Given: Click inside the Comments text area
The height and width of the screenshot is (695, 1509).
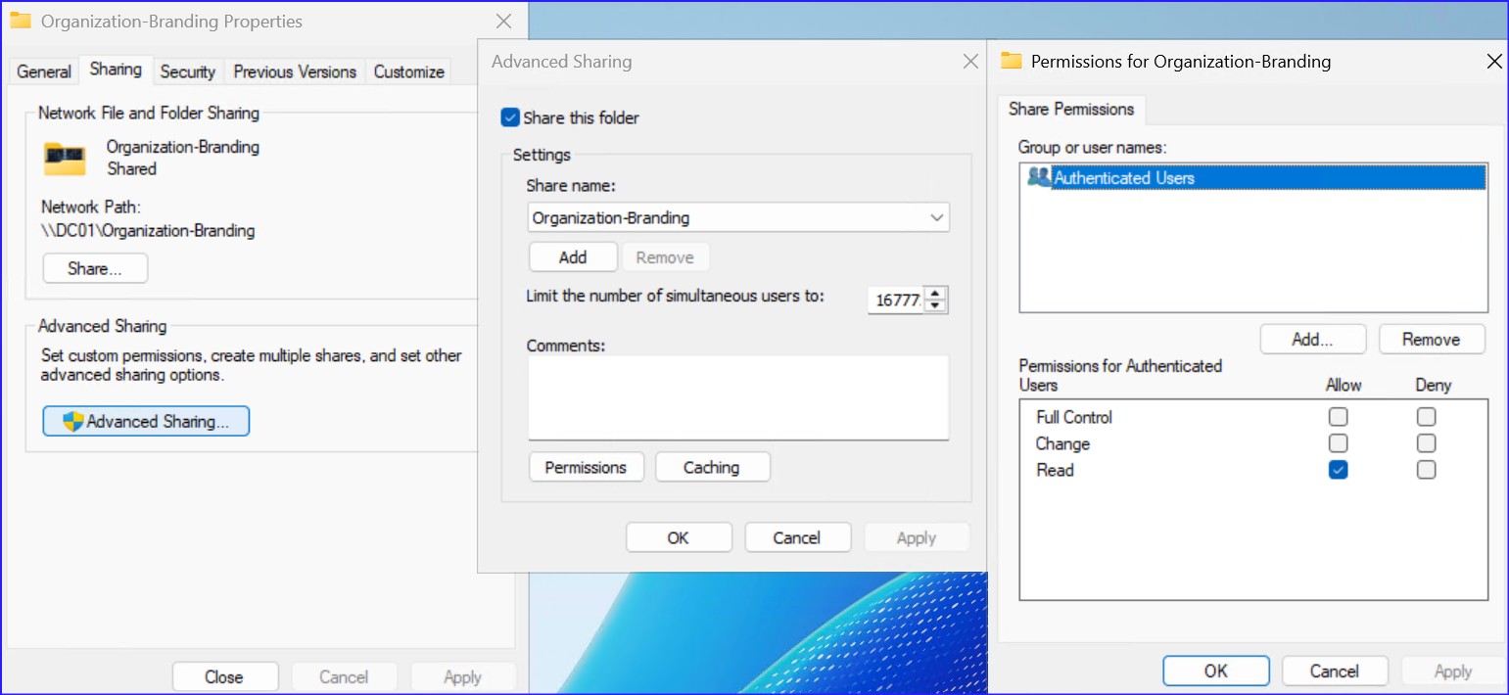Looking at the screenshot, I should tap(737, 397).
